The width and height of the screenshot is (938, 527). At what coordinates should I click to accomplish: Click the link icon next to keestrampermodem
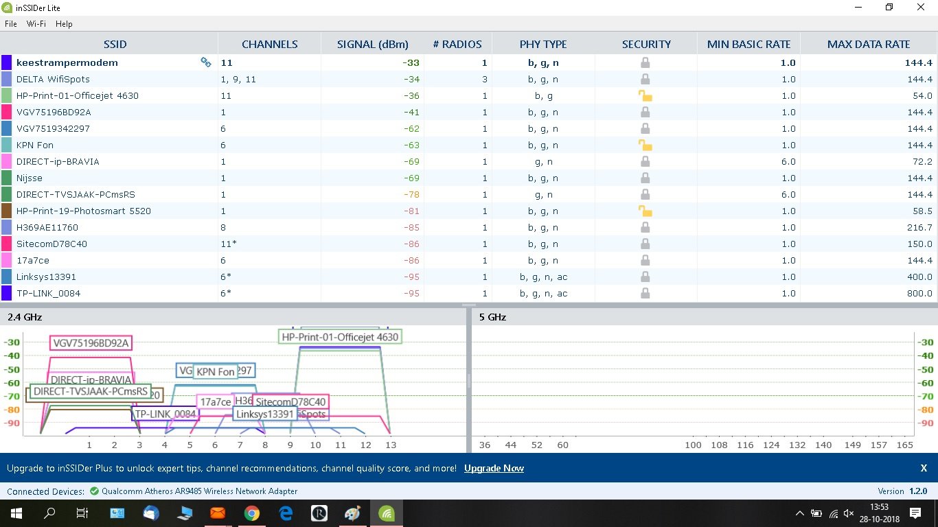pyautogui.click(x=205, y=62)
